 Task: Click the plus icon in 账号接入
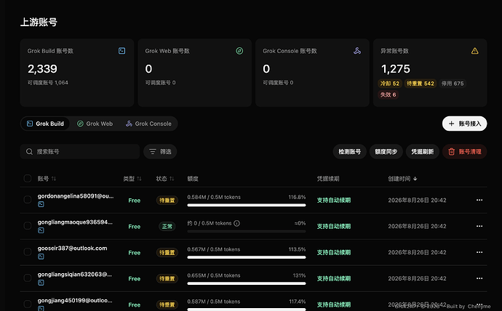451,124
